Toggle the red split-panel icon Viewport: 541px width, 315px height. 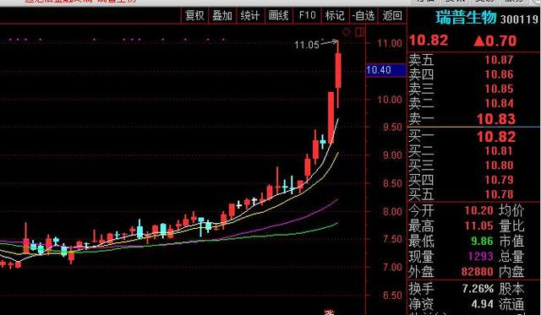(x=359, y=32)
